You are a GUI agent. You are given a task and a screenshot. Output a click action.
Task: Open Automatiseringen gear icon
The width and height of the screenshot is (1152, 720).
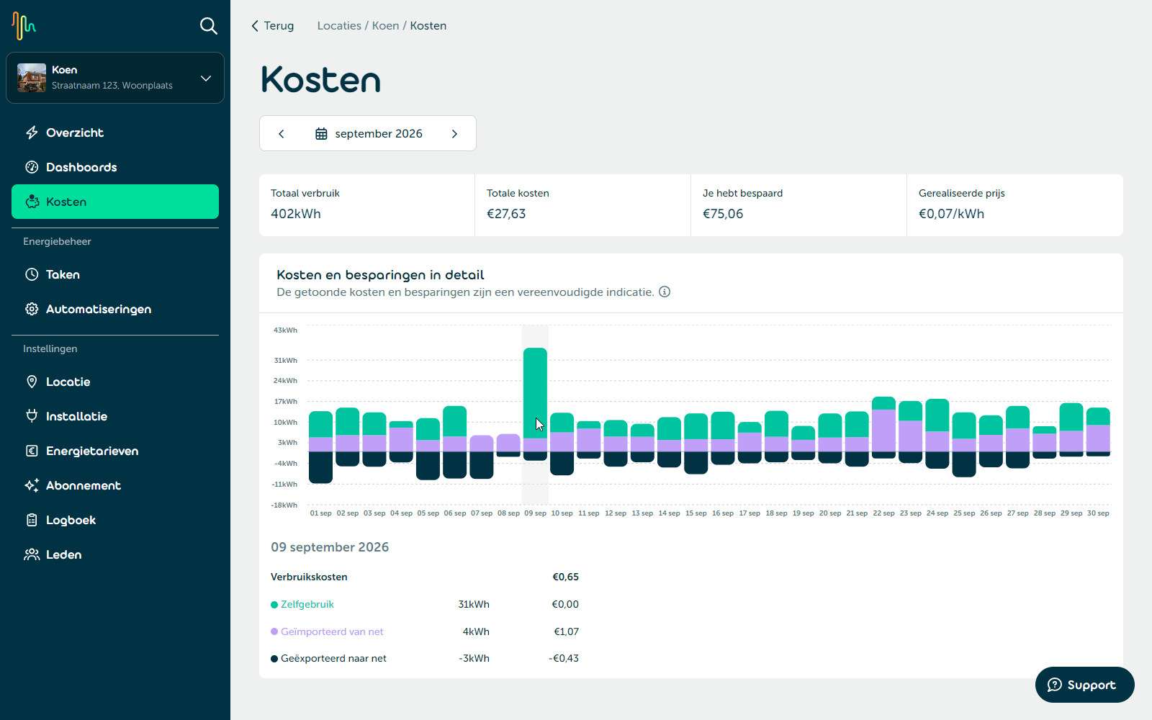32,309
